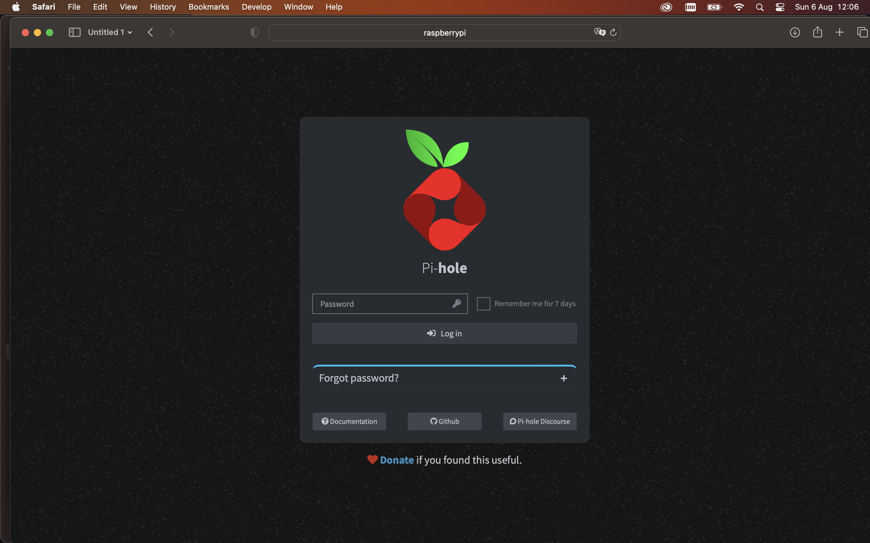Open the Share icon in Safari toolbar
This screenshot has width=870, height=543.
[x=817, y=32]
